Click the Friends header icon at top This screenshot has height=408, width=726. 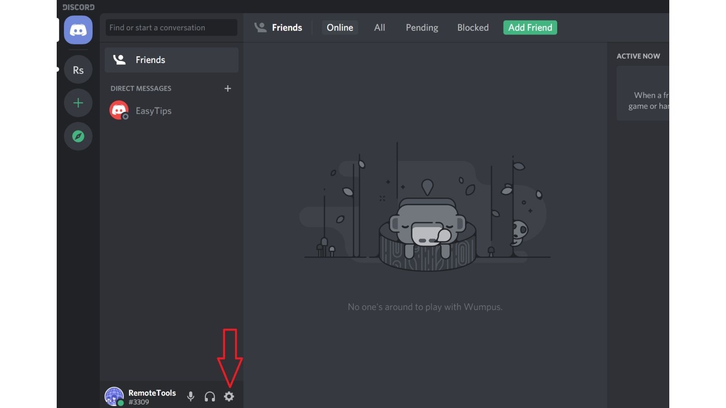tap(260, 28)
